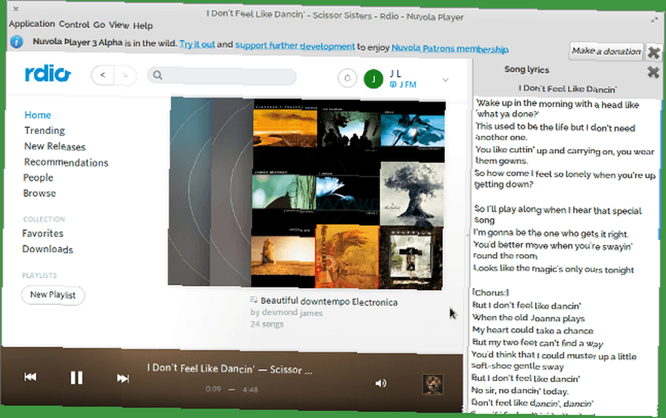
Task: Click the Make a donation button
Action: pos(606,51)
